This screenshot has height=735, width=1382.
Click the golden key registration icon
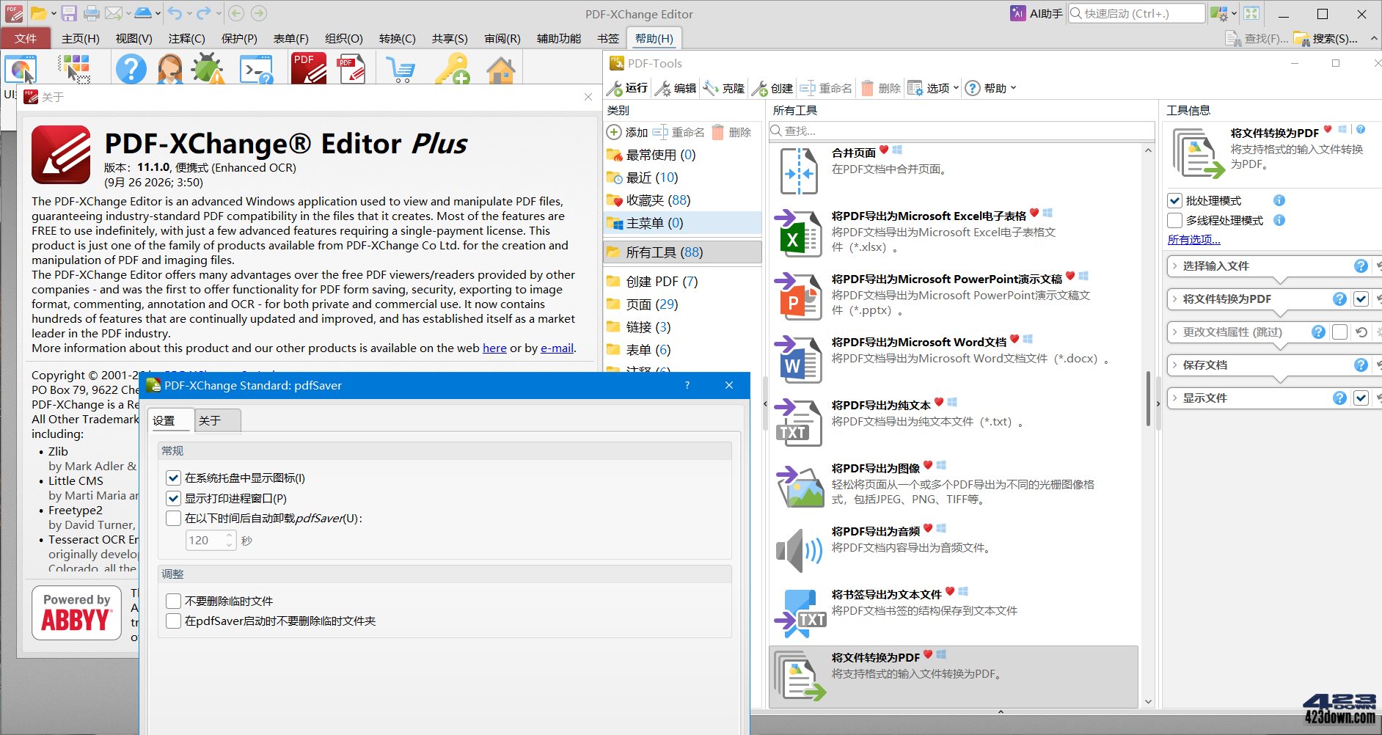click(x=452, y=69)
